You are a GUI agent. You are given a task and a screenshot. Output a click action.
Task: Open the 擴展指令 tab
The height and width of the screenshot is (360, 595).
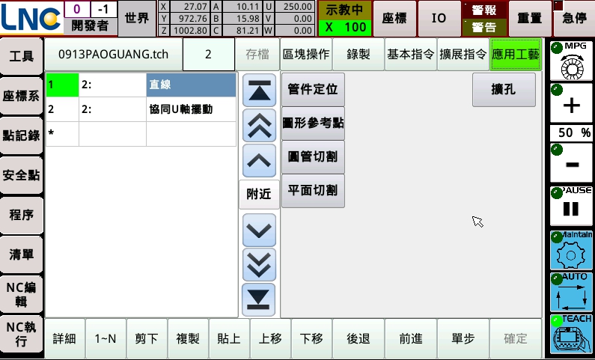click(x=463, y=54)
